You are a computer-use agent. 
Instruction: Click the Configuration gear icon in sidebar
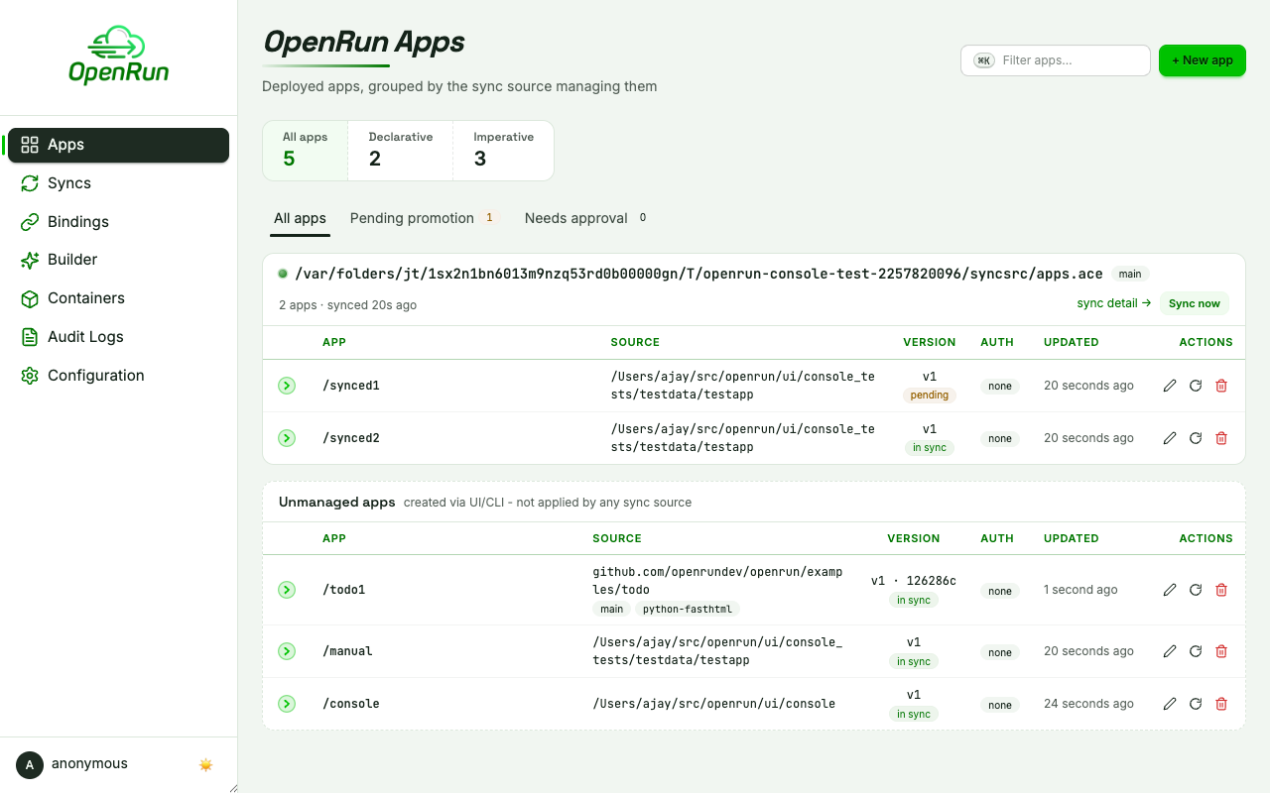pyautogui.click(x=30, y=376)
